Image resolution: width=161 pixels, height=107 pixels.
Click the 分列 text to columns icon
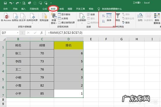pos(140,17)
